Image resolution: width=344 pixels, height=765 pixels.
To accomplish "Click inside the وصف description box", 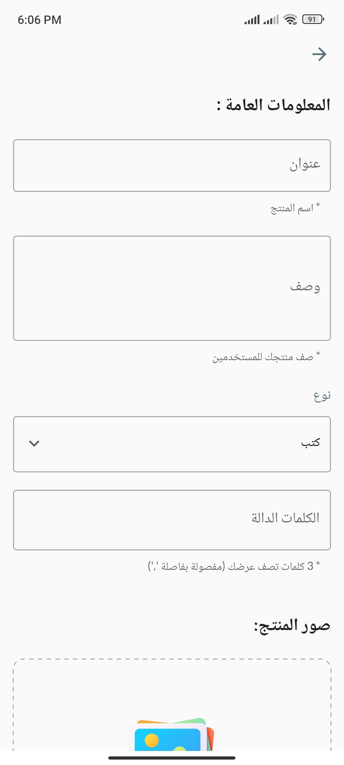I will pyautogui.click(x=172, y=288).
